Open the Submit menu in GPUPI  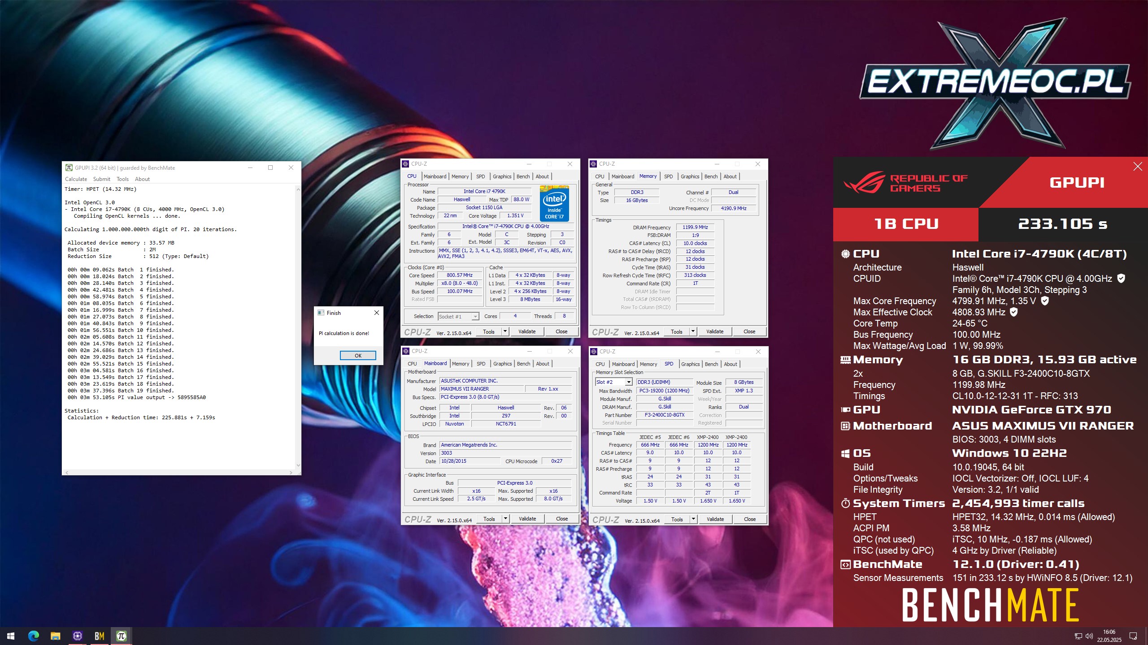point(102,179)
